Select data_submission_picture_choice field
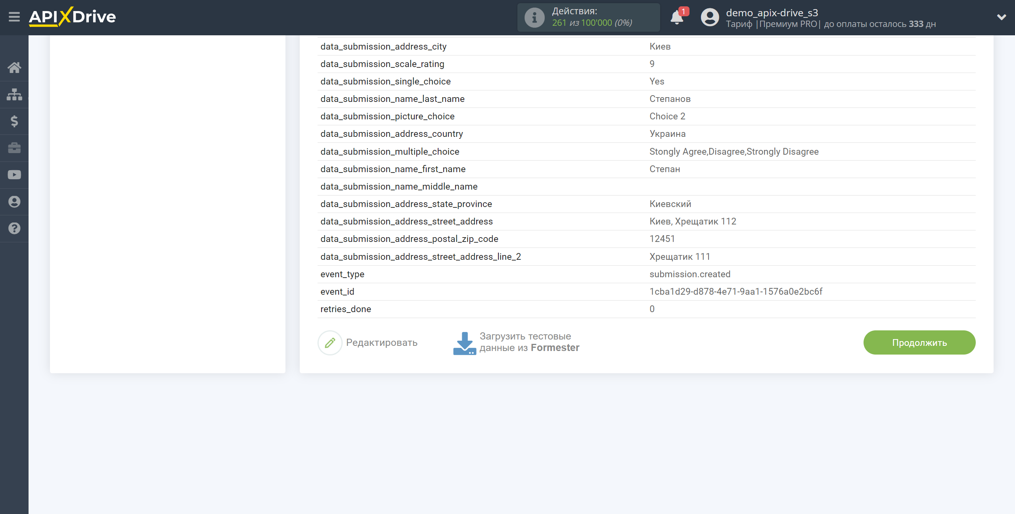 (387, 117)
